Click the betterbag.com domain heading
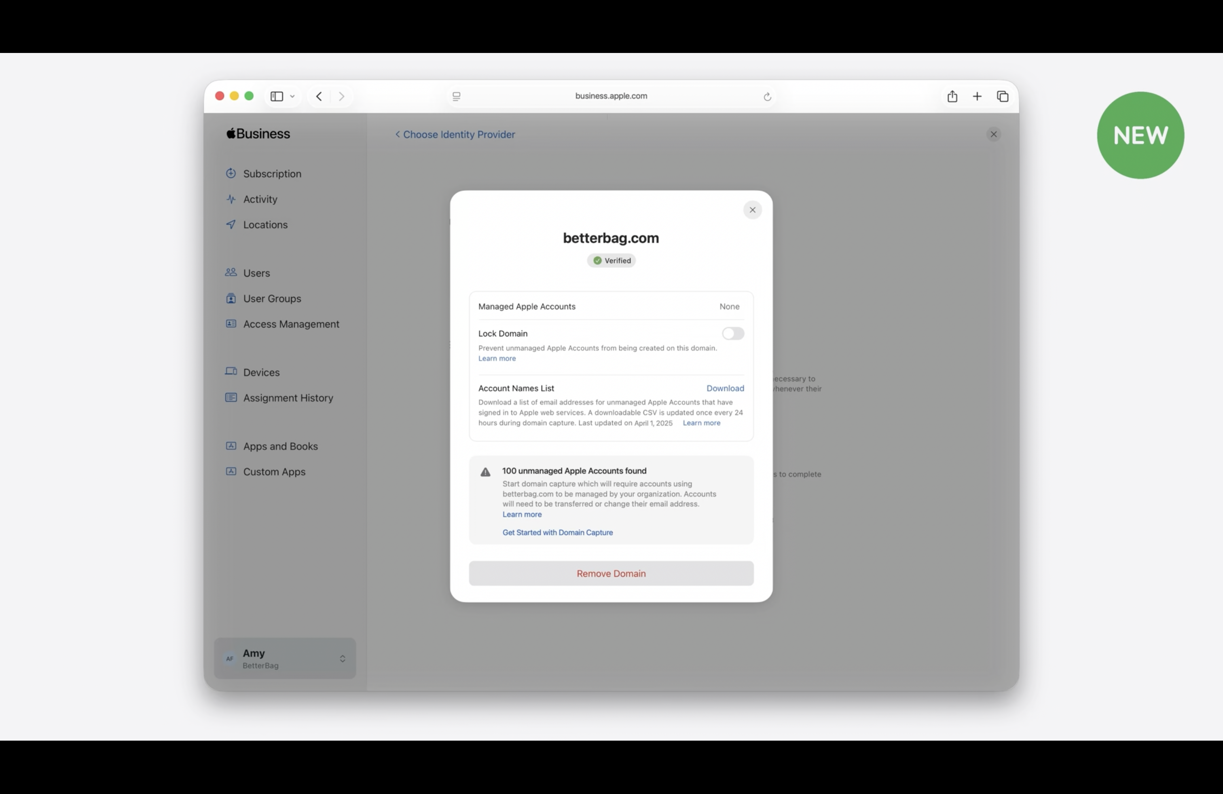Screen dimensions: 1223x794 pyautogui.click(x=611, y=238)
